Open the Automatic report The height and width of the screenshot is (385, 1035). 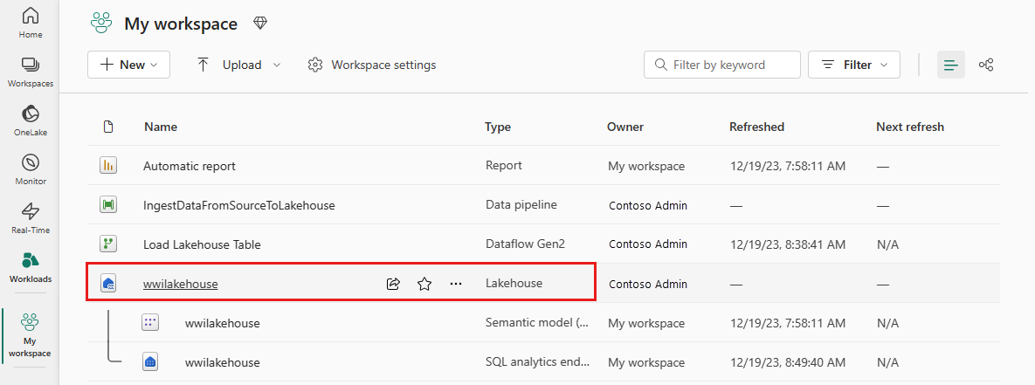pyautogui.click(x=190, y=166)
